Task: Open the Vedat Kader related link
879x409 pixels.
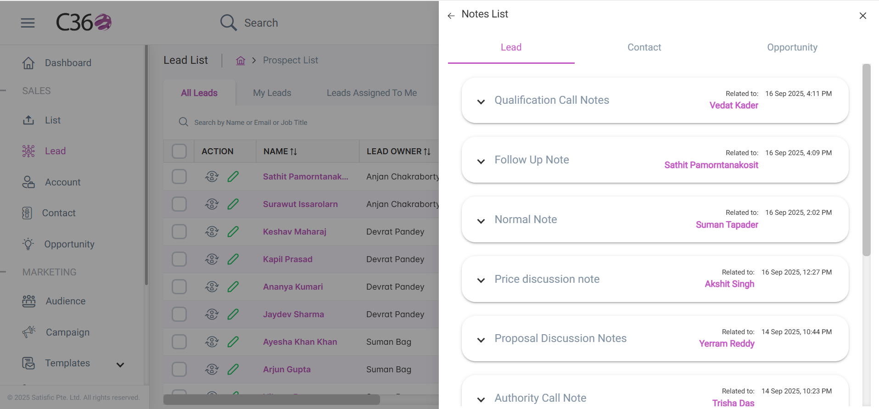Action: coord(733,105)
